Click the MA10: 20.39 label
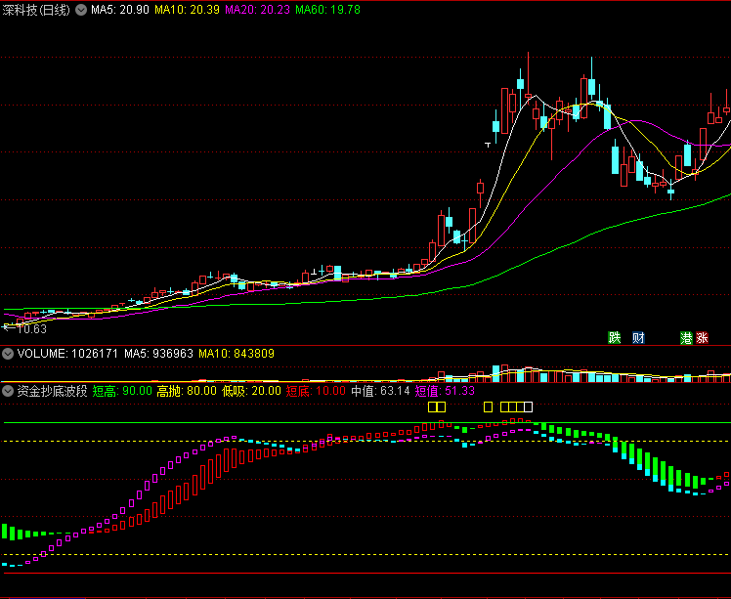731x599 pixels. coord(187,10)
